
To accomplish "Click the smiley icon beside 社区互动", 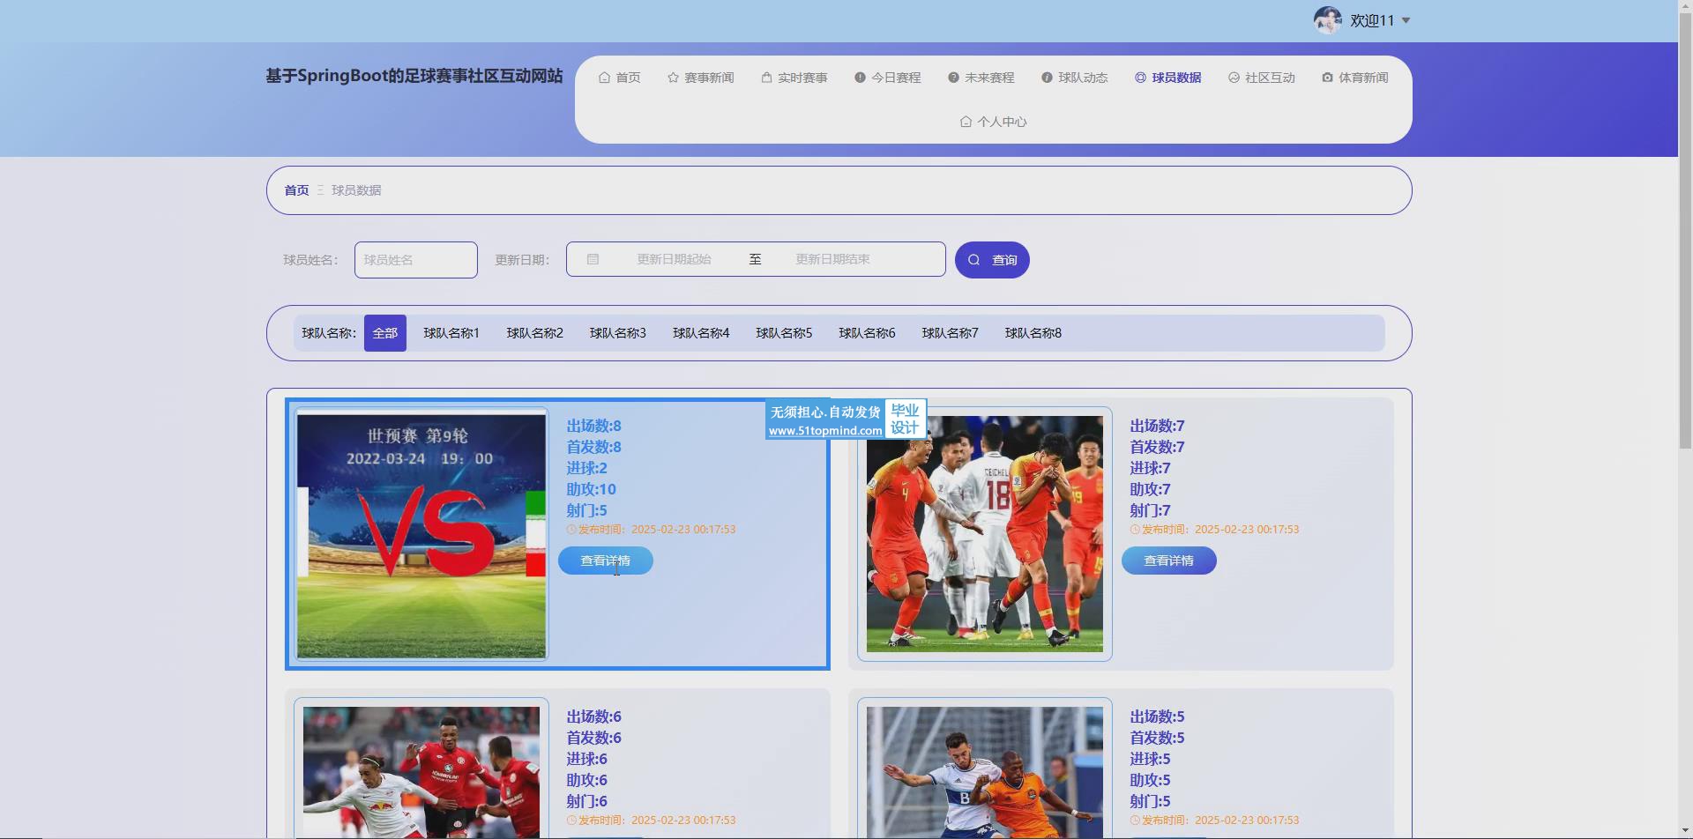I will (x=1234, y=78).
